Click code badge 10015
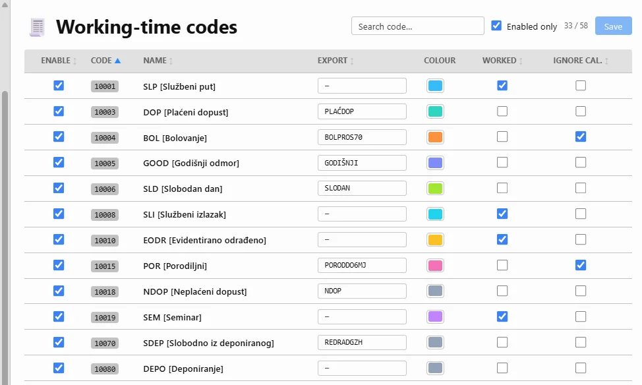 [x=105, y=266]
